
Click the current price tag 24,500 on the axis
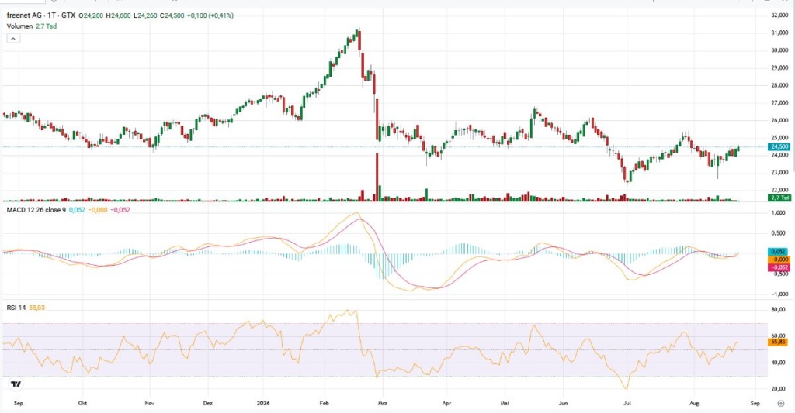(779, 146)
